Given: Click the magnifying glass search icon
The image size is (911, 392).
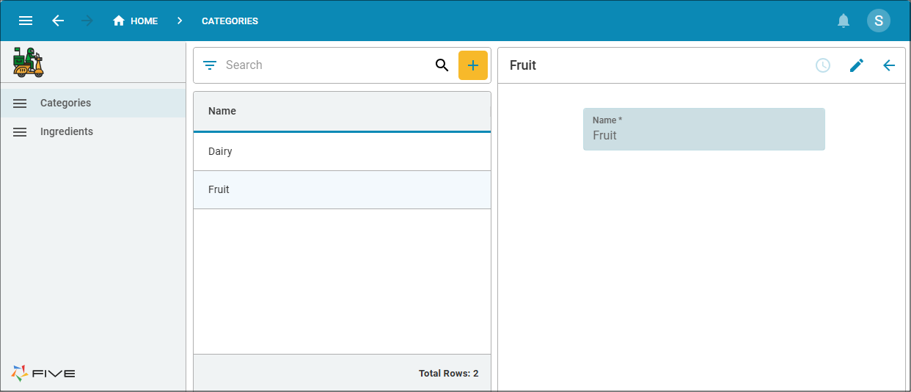Looking at the screenshot, I should 442,65.
